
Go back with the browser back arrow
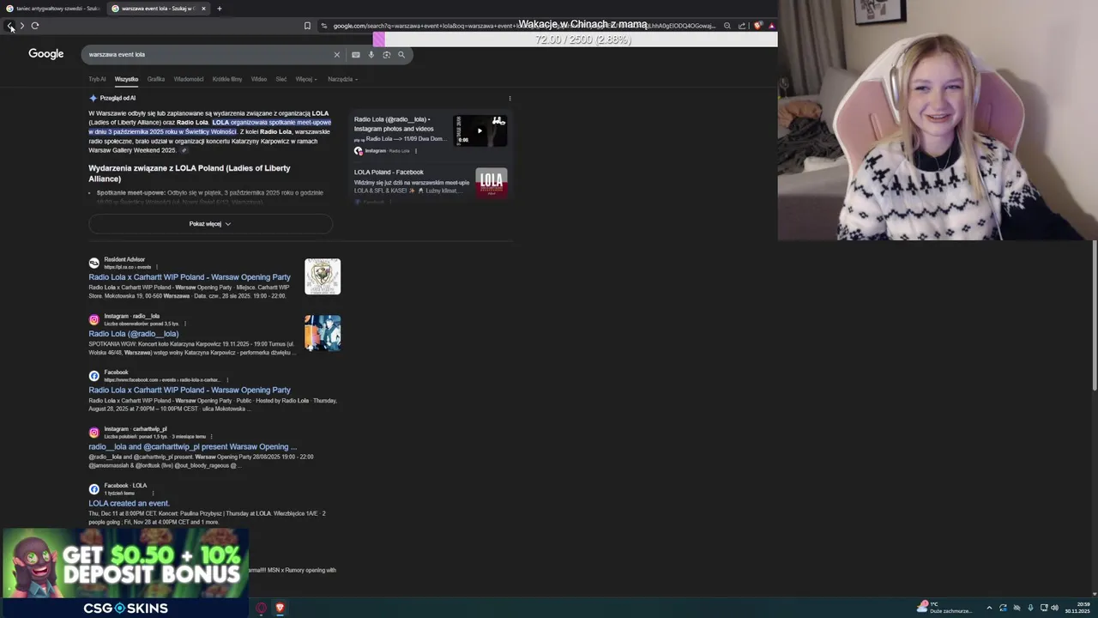click(10, 26)
